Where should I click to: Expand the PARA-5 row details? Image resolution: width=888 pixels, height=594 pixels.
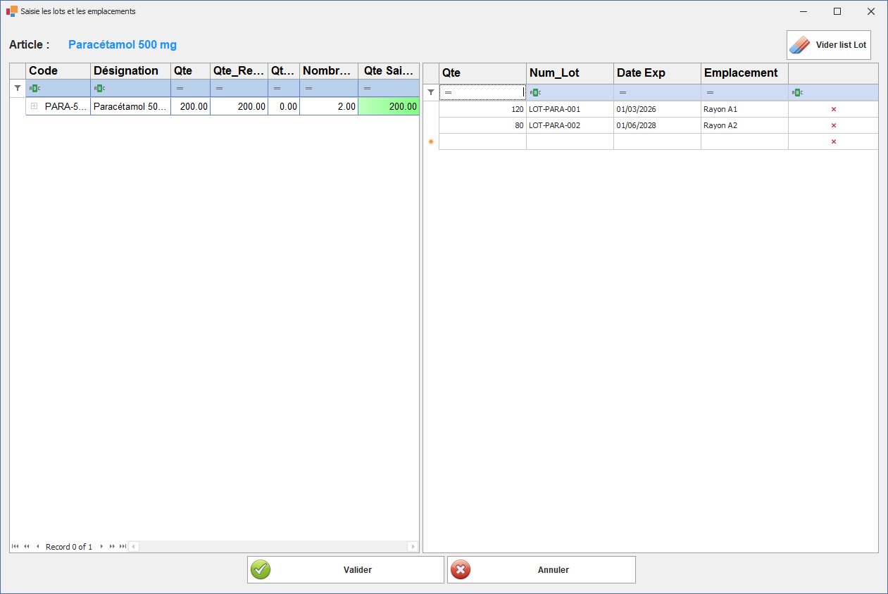coord(34,106)
